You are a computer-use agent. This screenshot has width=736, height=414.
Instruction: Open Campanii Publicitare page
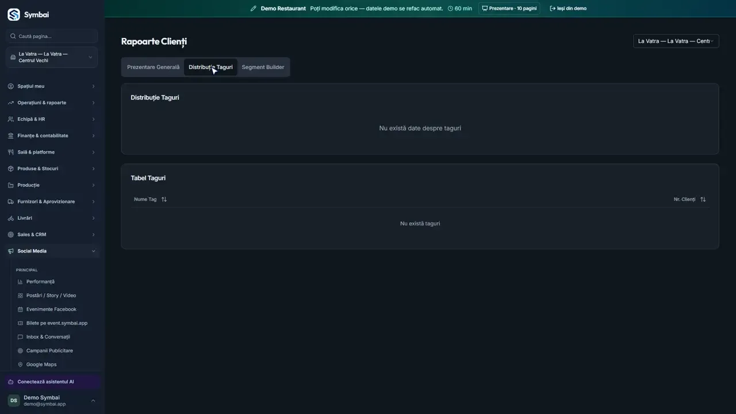point(49,351)
